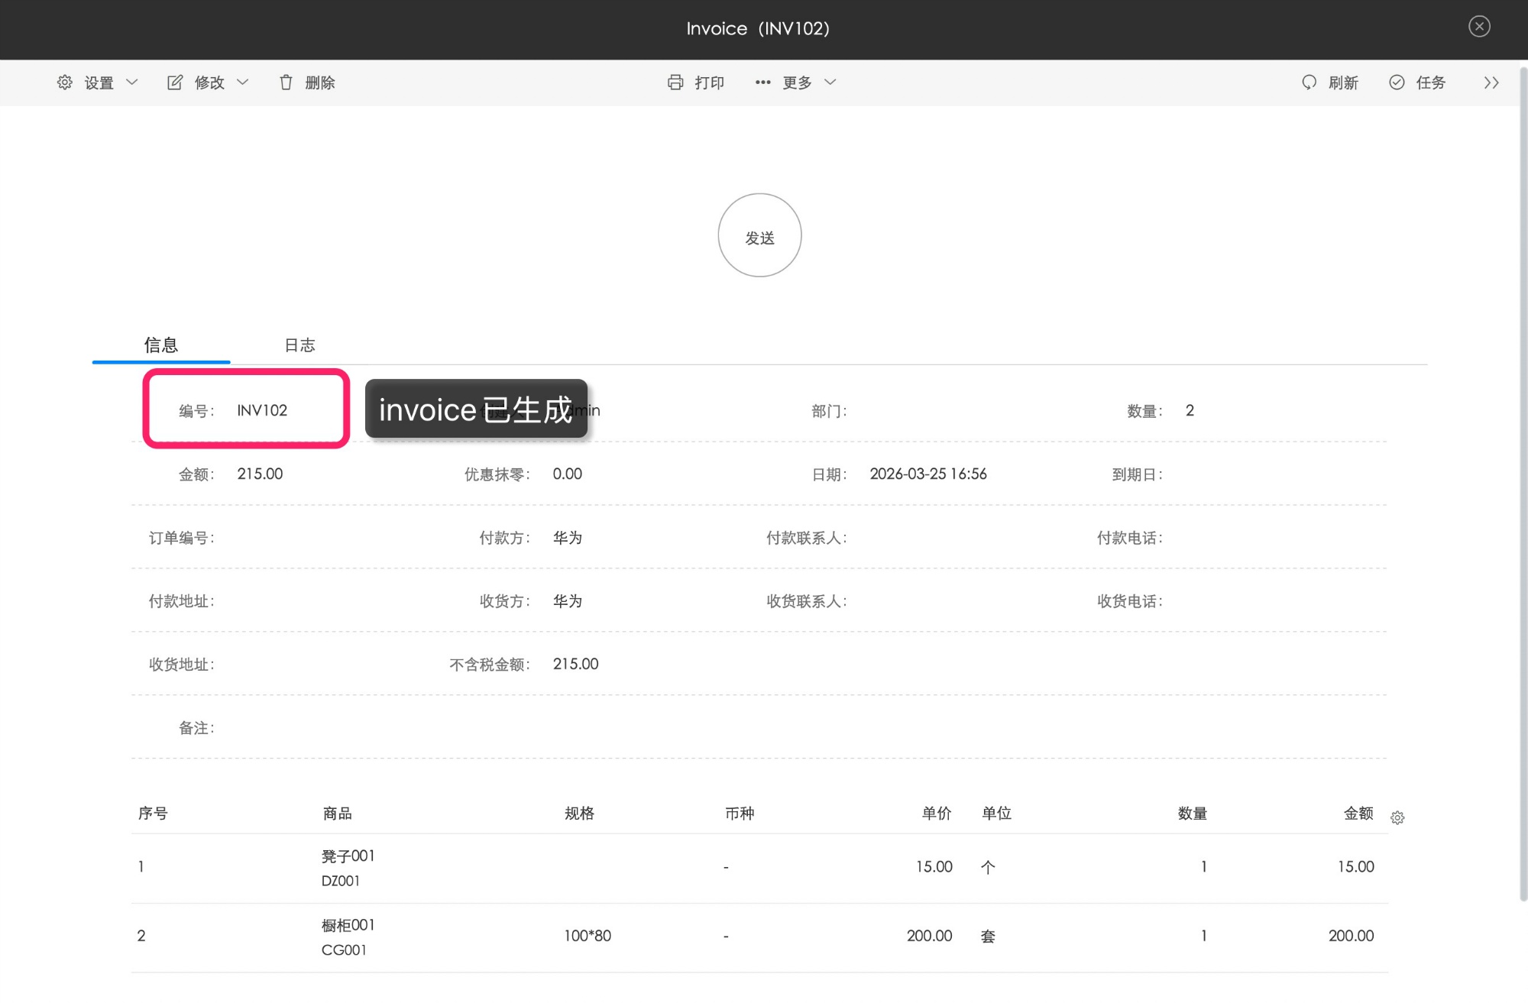The image size is (1528, 1003).
Task: Click the edit pencil icon
Action: (175, 83)
